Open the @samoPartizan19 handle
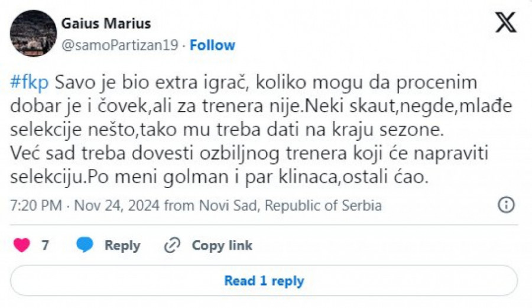This screenshot has width=532, height=308. point(119,45)
